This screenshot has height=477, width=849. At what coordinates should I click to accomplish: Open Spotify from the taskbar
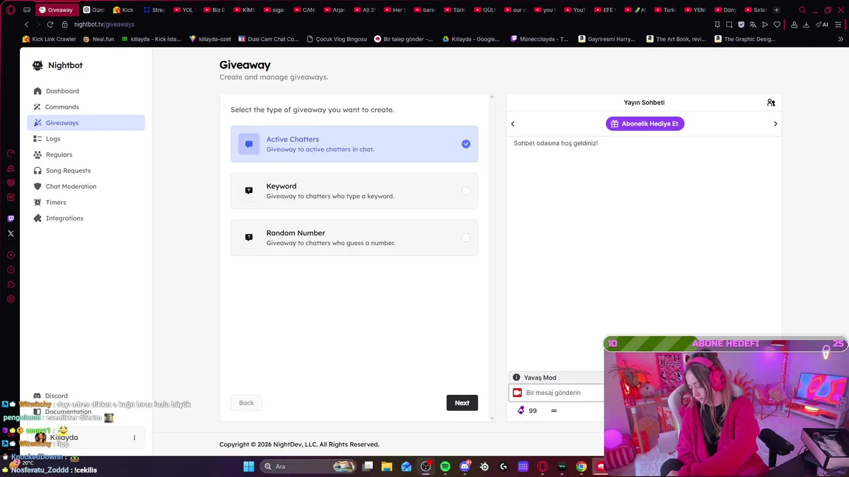[445, 466]
